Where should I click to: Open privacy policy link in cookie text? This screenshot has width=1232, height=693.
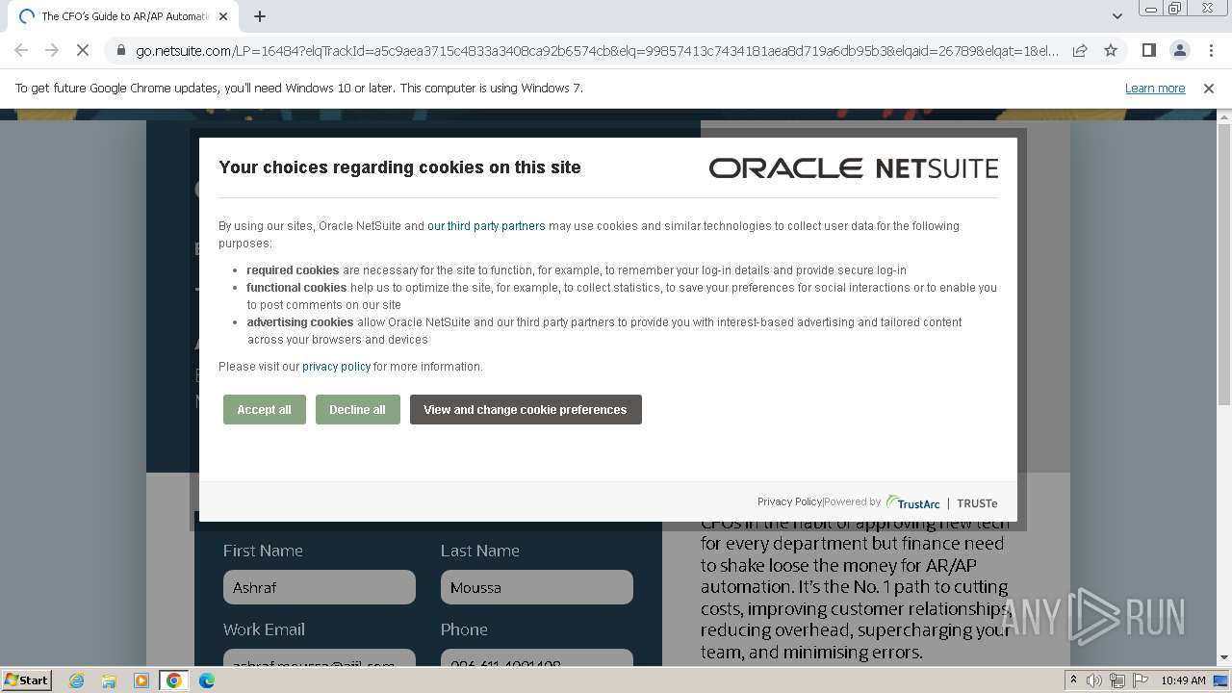pyautogui.click(x=336, y=367)
